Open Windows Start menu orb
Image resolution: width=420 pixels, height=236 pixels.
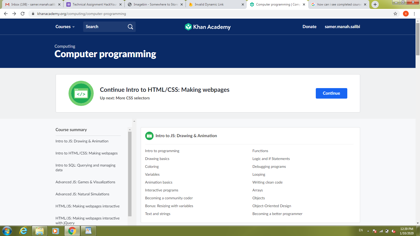click(7, 231)
